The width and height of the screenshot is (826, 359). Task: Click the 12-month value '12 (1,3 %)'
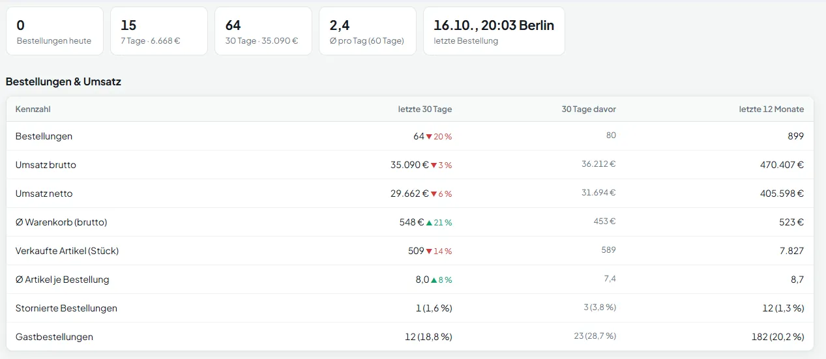point(783,308)
